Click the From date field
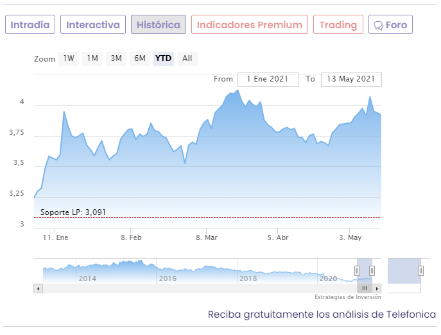Image resolution: width=441 pixels, height=335 pixels. pyautogui.click(x=268, y=79)
